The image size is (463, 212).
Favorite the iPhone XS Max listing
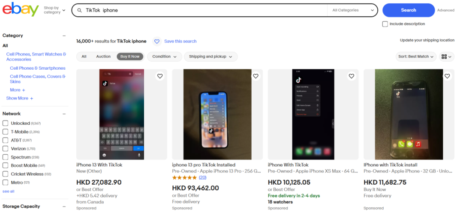click(x=352, y=76)
